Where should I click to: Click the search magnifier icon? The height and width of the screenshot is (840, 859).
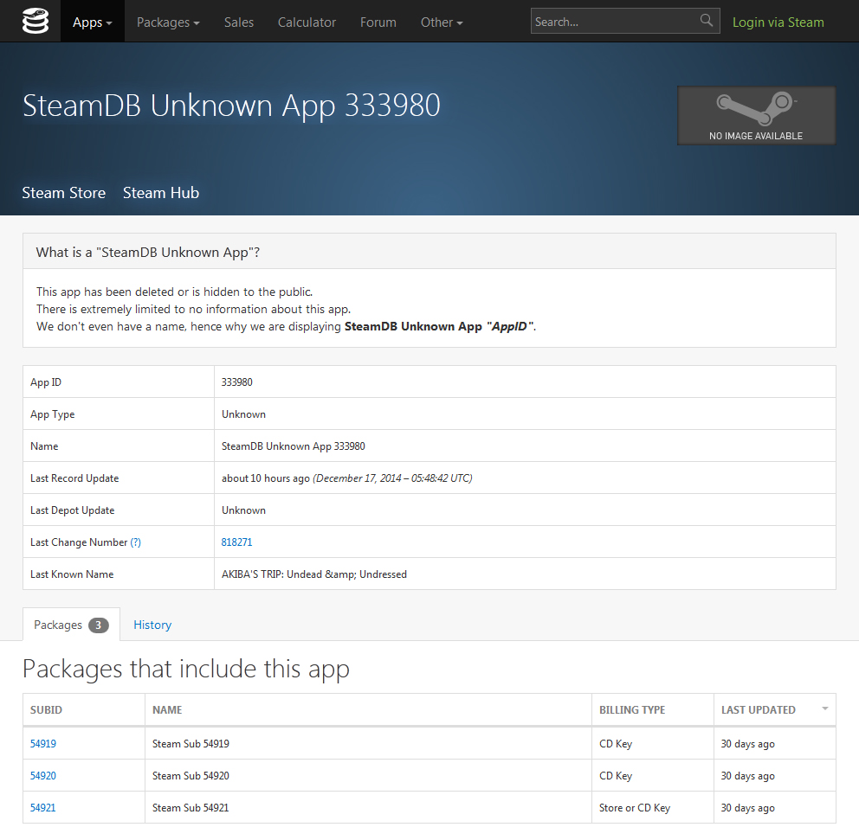[x=707, y=21]
